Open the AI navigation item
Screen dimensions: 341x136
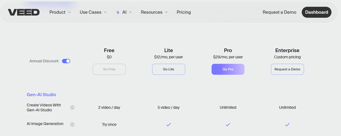tap(124, 12)
